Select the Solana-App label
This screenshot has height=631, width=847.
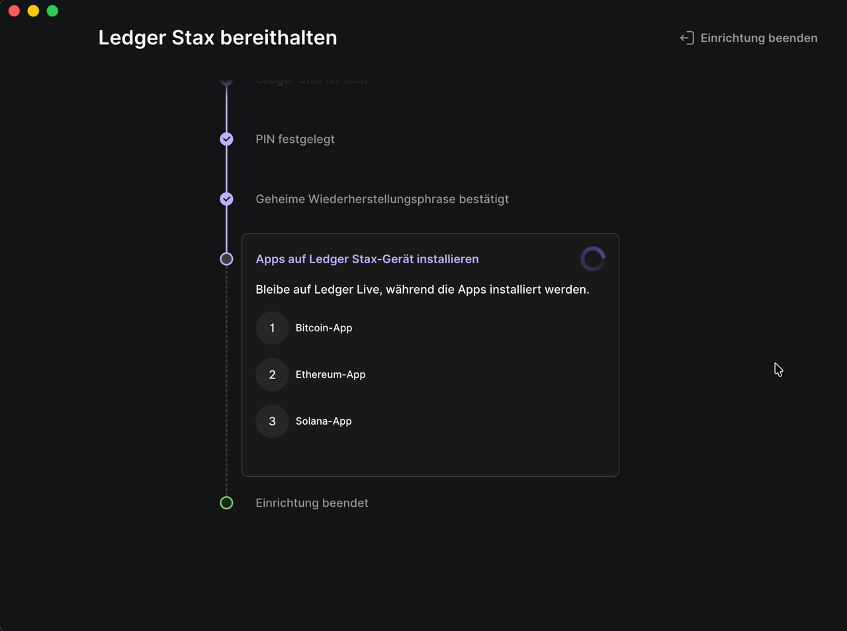[x=324, y=421]
